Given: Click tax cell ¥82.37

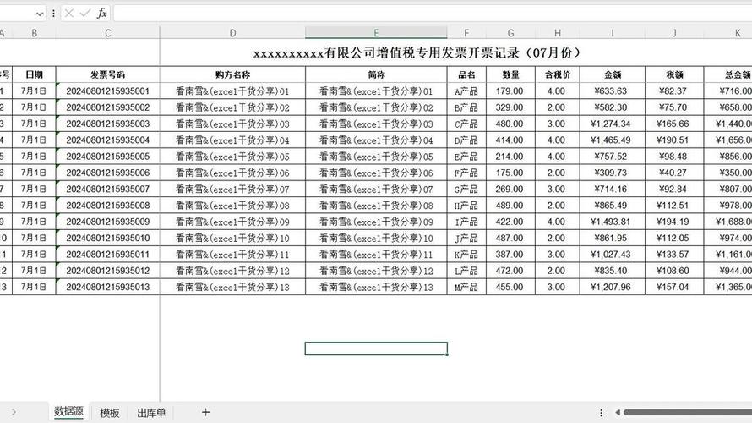Looking at the screenshot, I should (x=674, y=91).
